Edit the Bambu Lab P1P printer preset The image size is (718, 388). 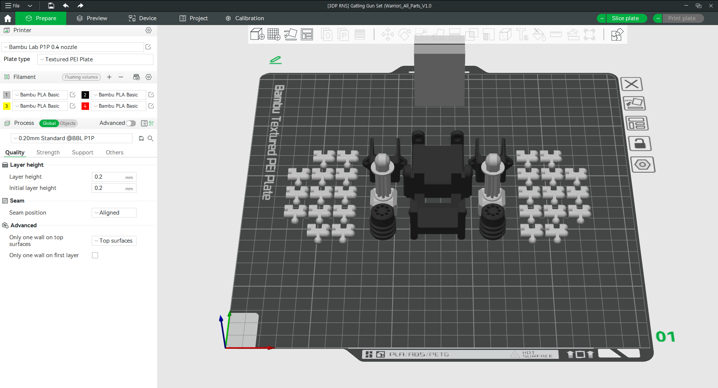click(148, 47)
